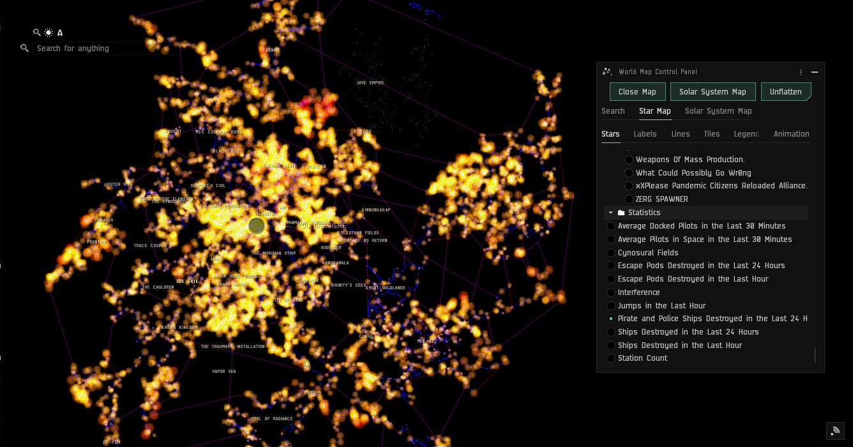This screenshot has height=447, width=853.
Task: Click the magnifier icon beside Search for anything
Action: click(24, 48)
